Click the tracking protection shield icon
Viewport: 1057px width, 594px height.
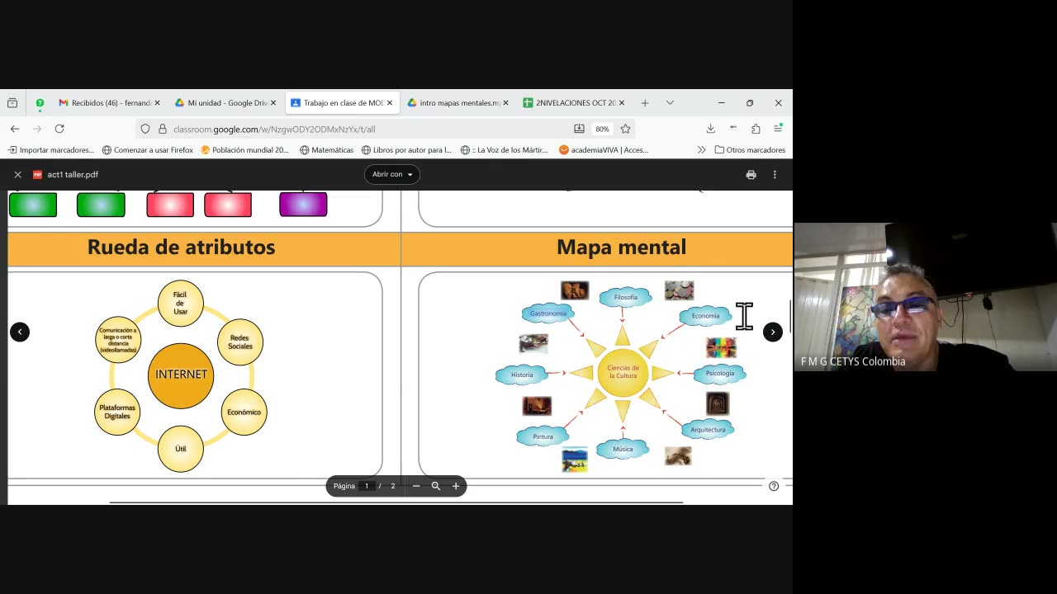pyautogui.click(x=145, y=129)
